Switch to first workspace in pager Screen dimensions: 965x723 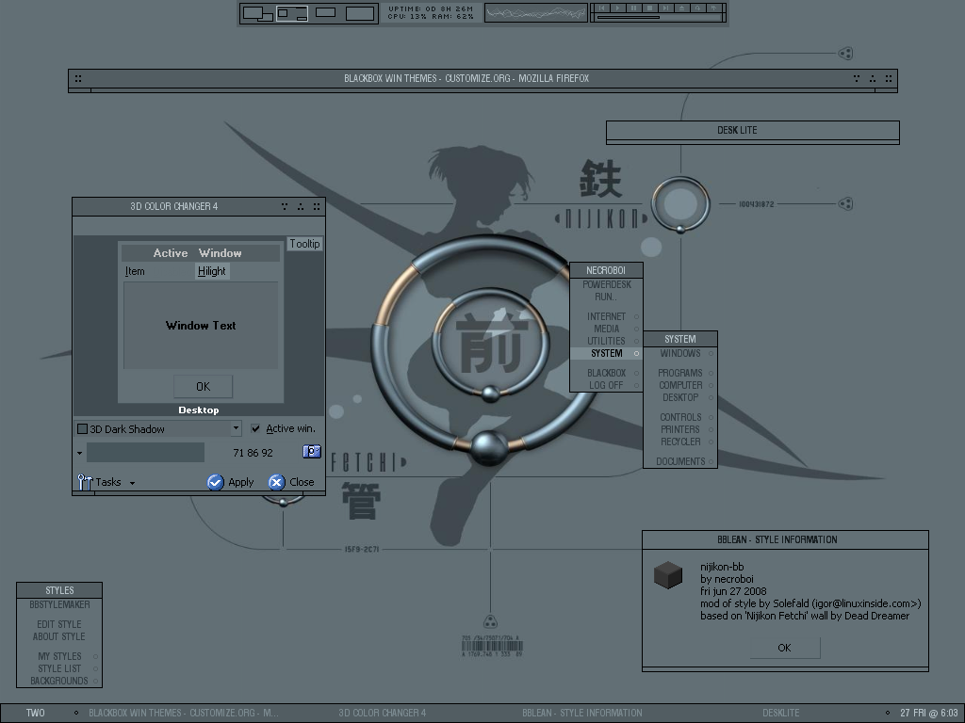257,13
